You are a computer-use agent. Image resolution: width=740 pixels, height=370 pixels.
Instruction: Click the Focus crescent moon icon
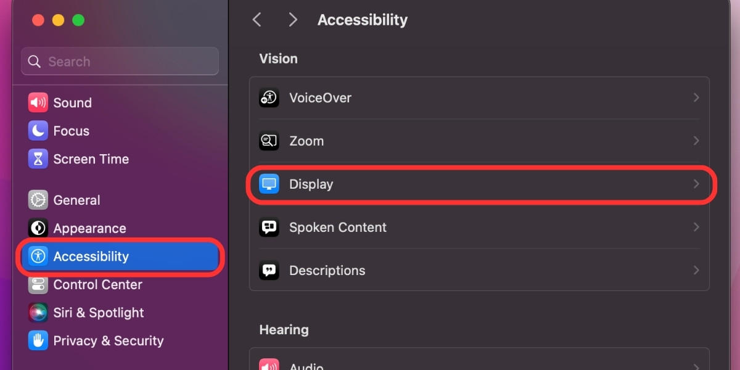tap(38, 131)
